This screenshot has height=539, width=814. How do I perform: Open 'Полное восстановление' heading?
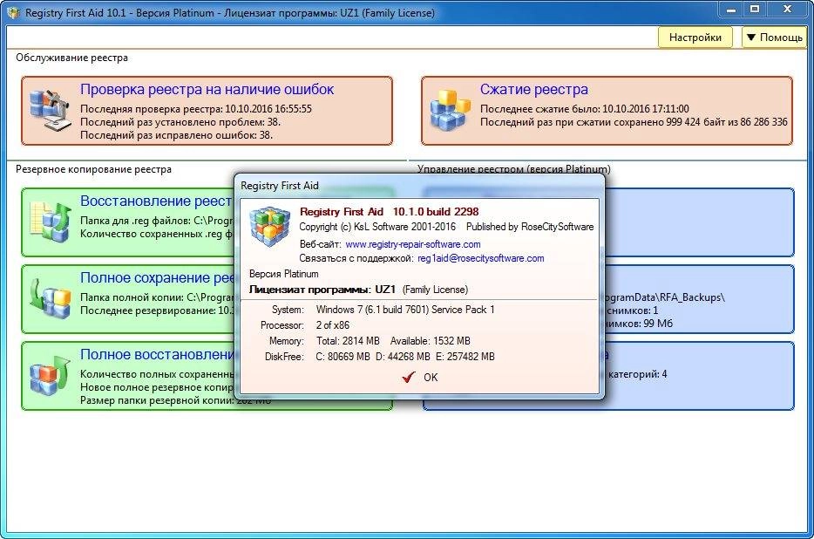click(x=157, y=354)
